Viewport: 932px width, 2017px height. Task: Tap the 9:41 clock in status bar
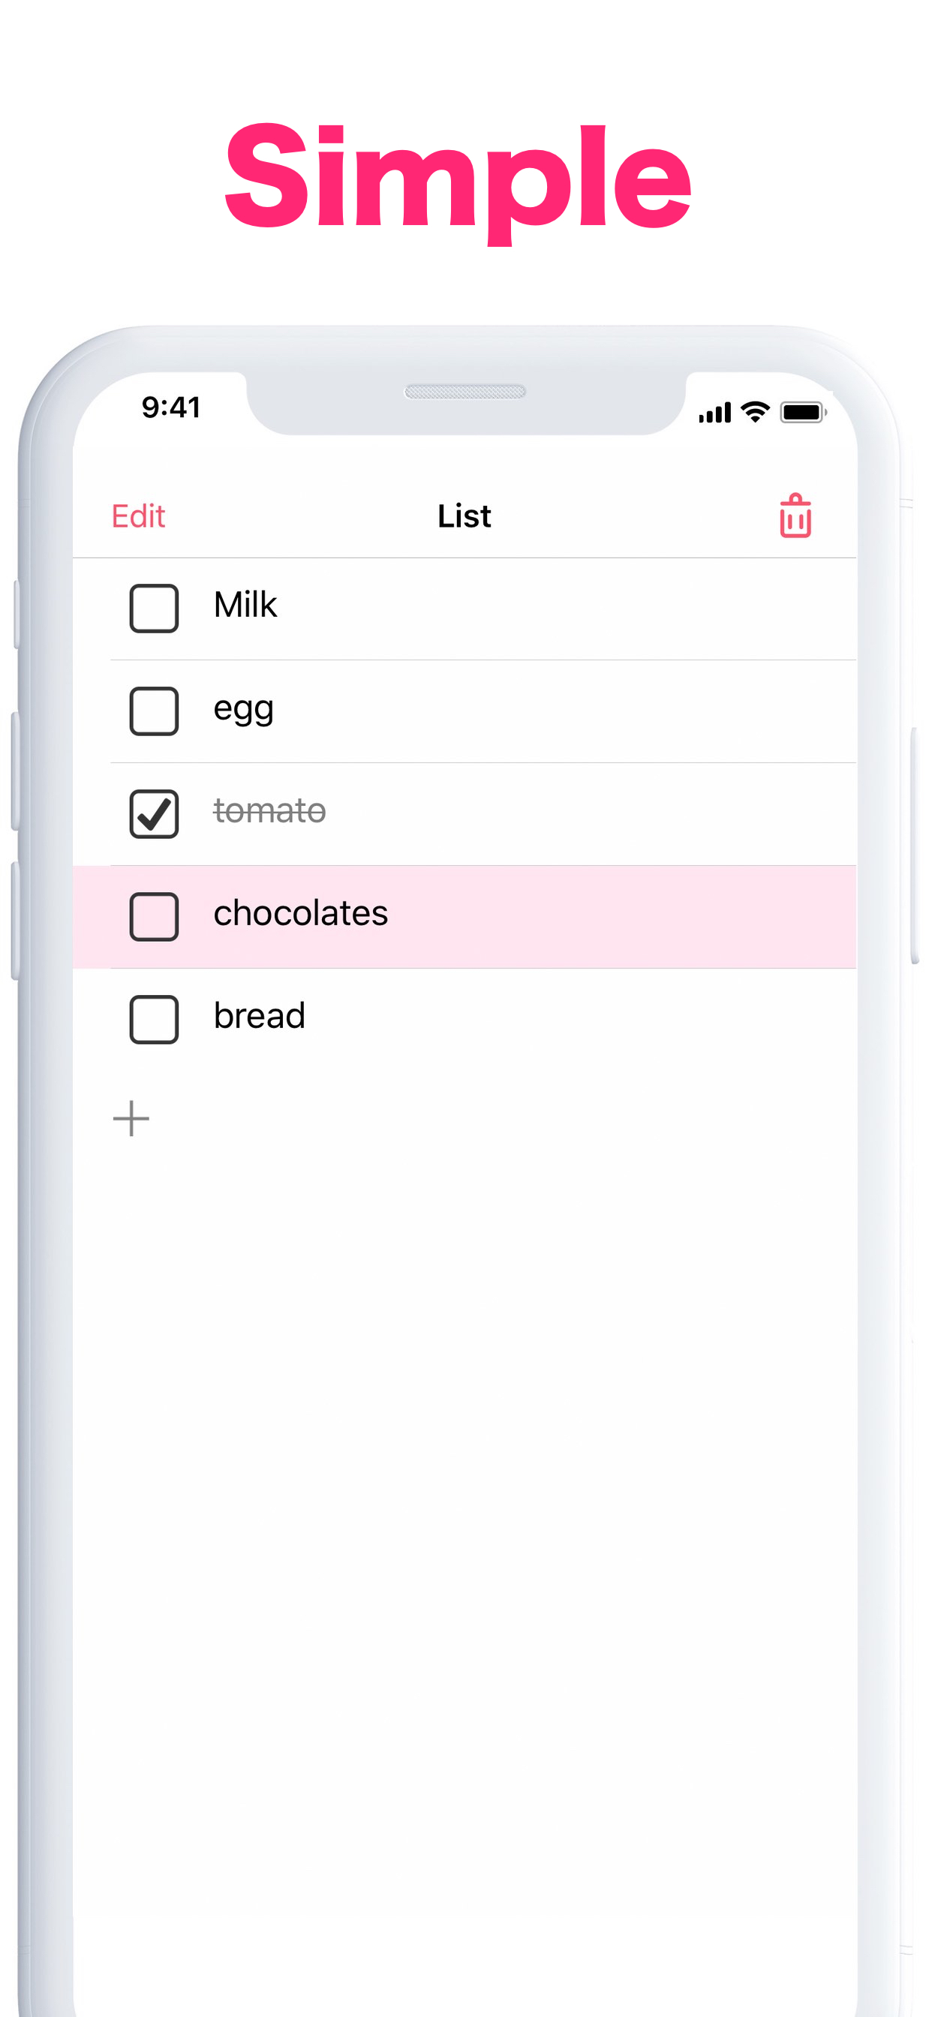pos(172,407)
